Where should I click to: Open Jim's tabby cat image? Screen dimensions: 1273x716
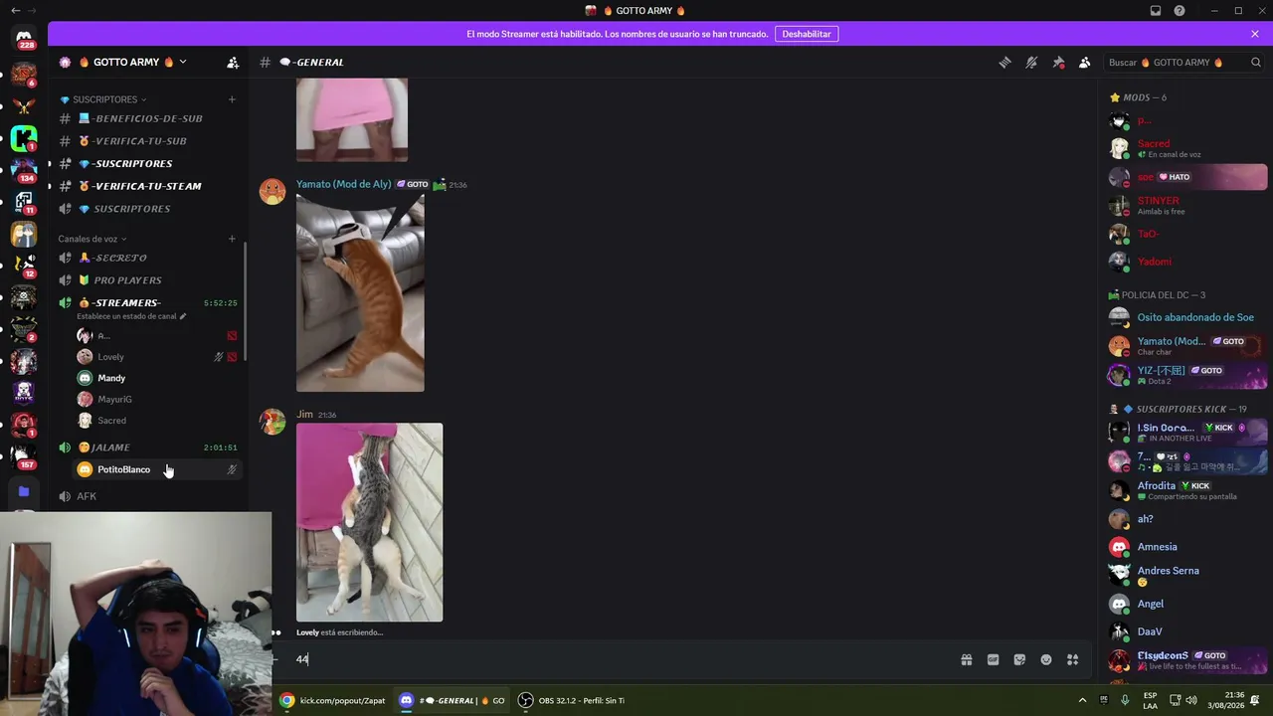point(369,522)
